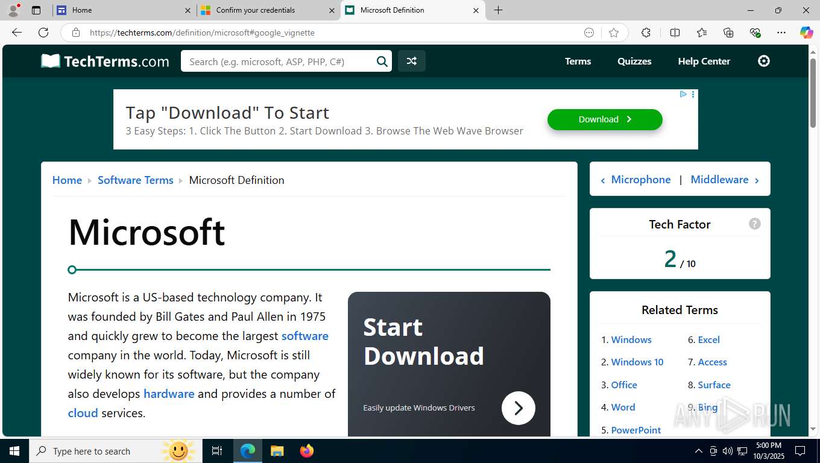Image resolution: width=820 pixels, height=463 pixels.
Task: Toggle split screen view
Action: pos(675,33)
